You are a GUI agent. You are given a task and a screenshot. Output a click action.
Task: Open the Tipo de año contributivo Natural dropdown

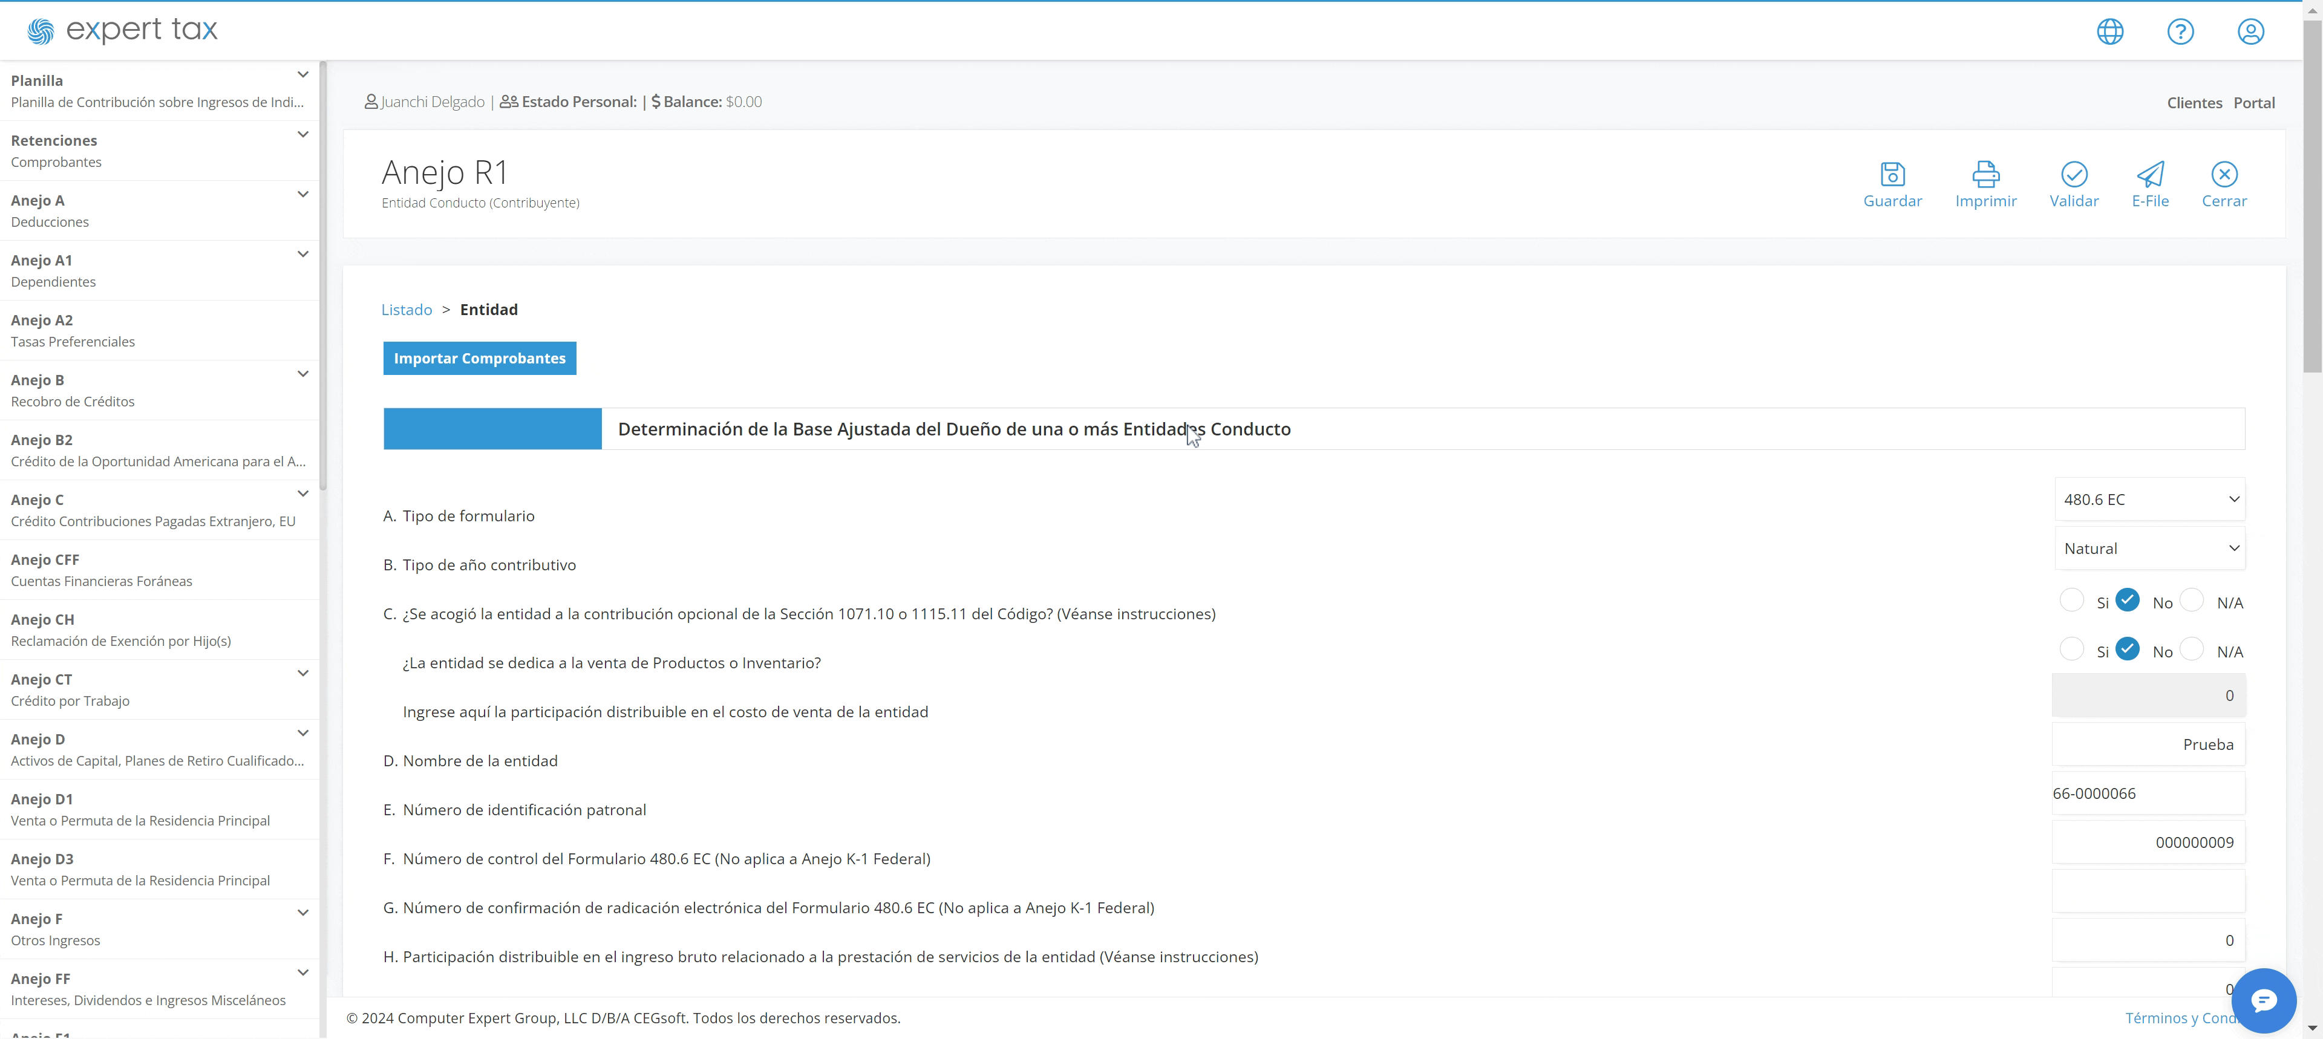tap(2149, 549)
